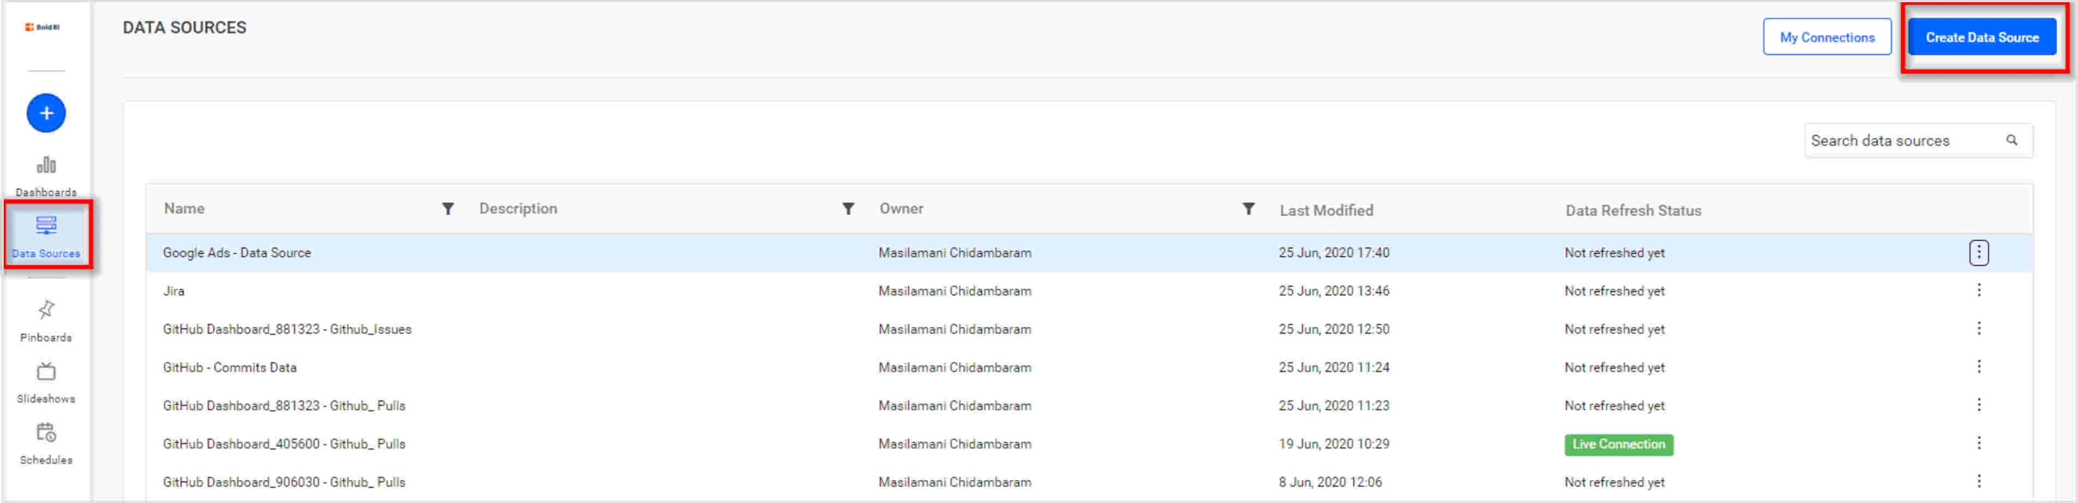Go to Slideshows in sidebar
Screen dimensions: 2078x503
point(46,381)
